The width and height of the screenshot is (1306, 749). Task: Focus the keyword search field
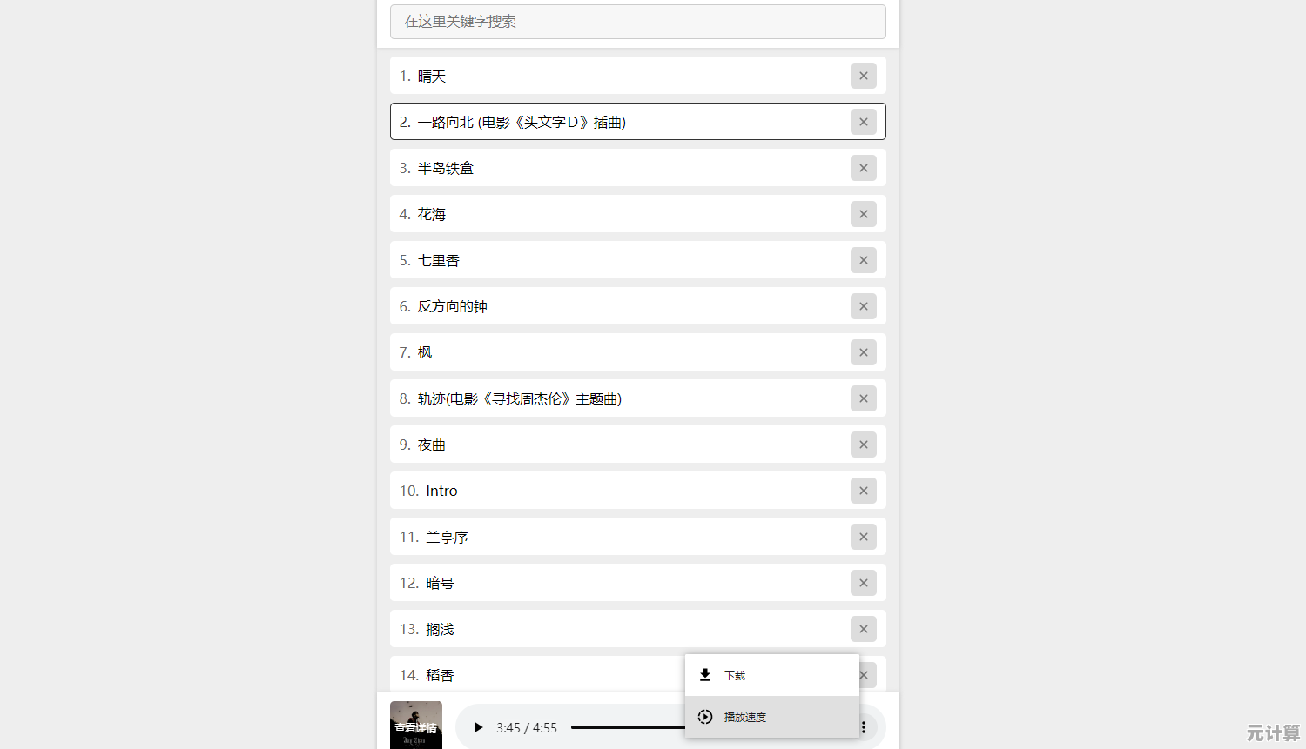pyautogui.click(x=637, y=22)
